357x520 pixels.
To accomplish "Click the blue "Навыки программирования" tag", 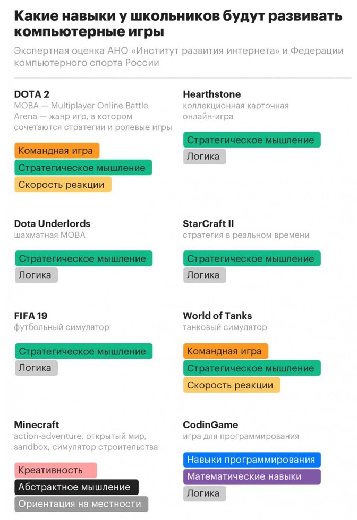I will [x=252, y=460].
